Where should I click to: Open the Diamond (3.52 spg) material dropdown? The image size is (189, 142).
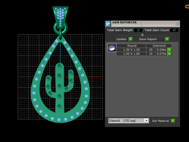[x=146, y=121]
